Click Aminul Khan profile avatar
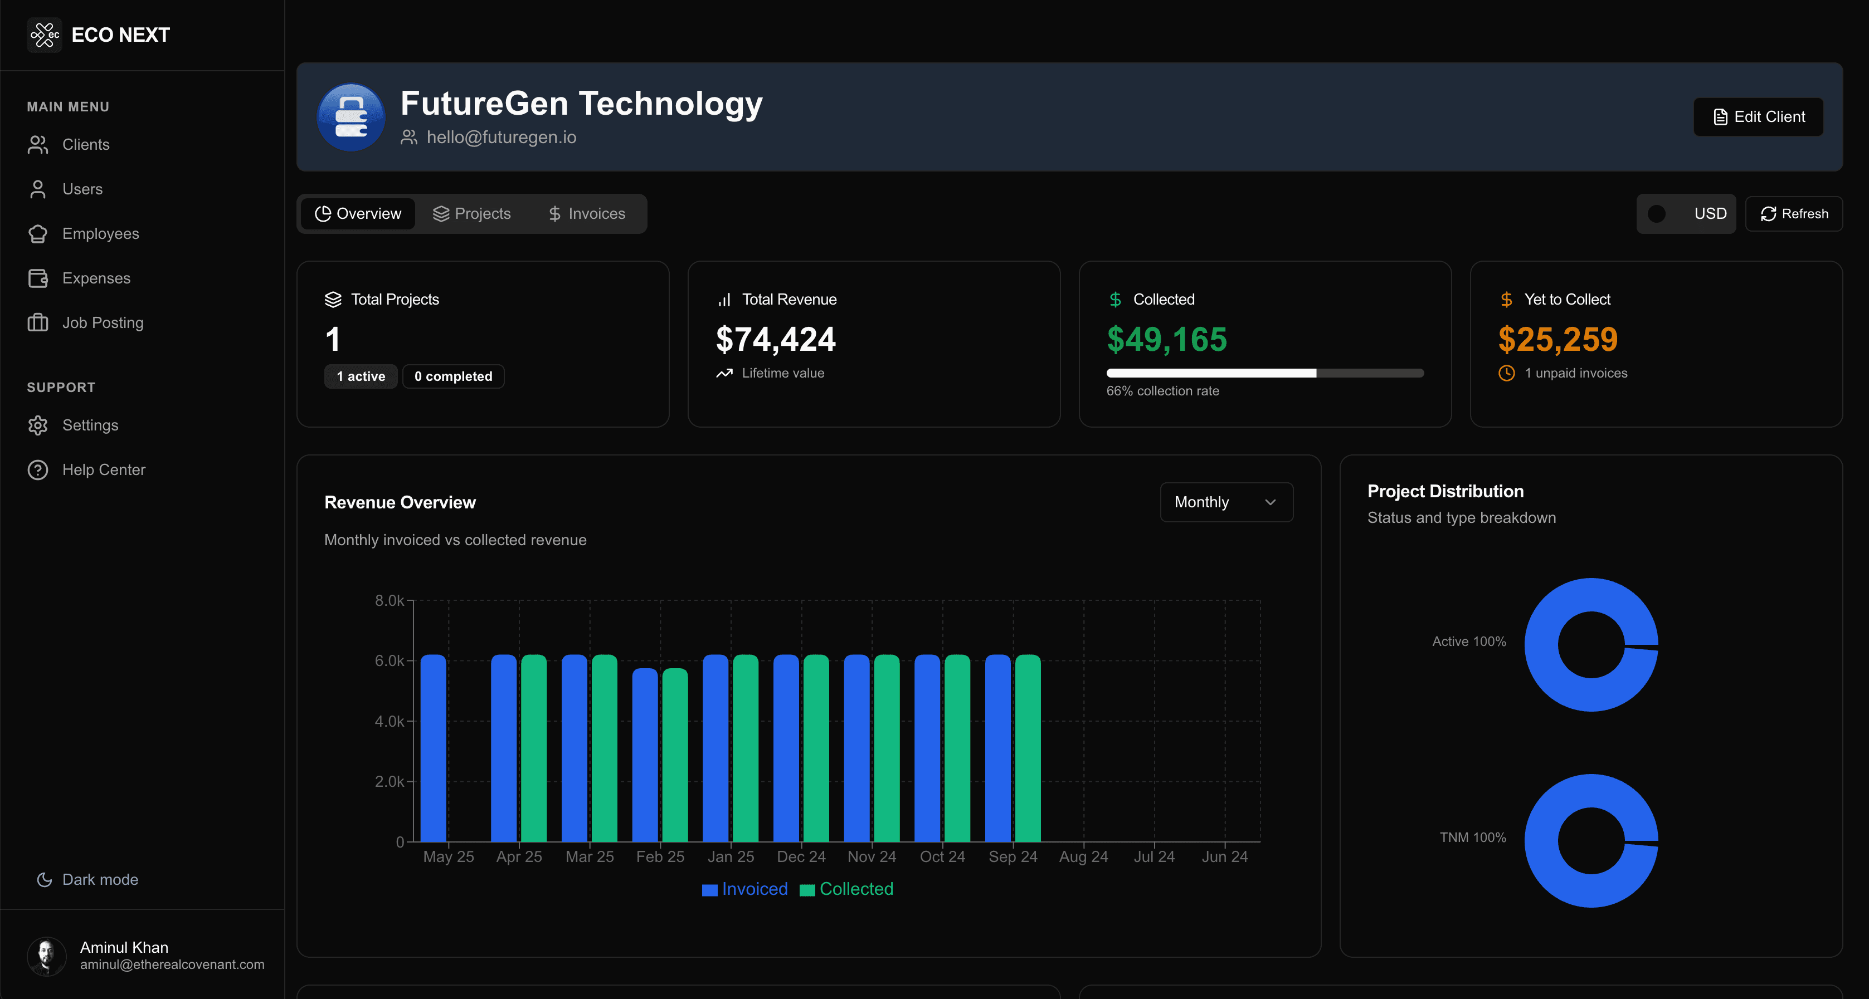The height and width of the screenshot is (999, 1869). pyautogui.click(x=46, y=956)
